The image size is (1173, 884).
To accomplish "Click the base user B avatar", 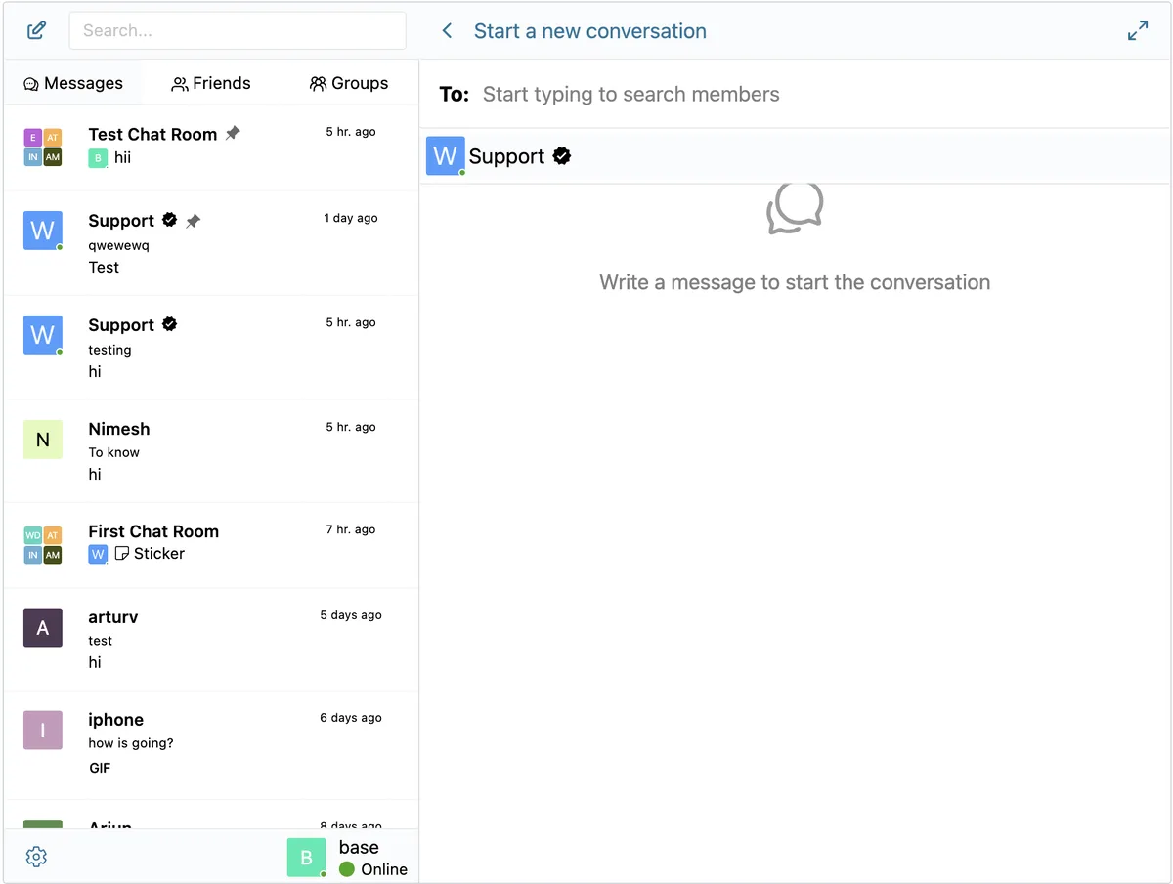I will tap(306, 858).
